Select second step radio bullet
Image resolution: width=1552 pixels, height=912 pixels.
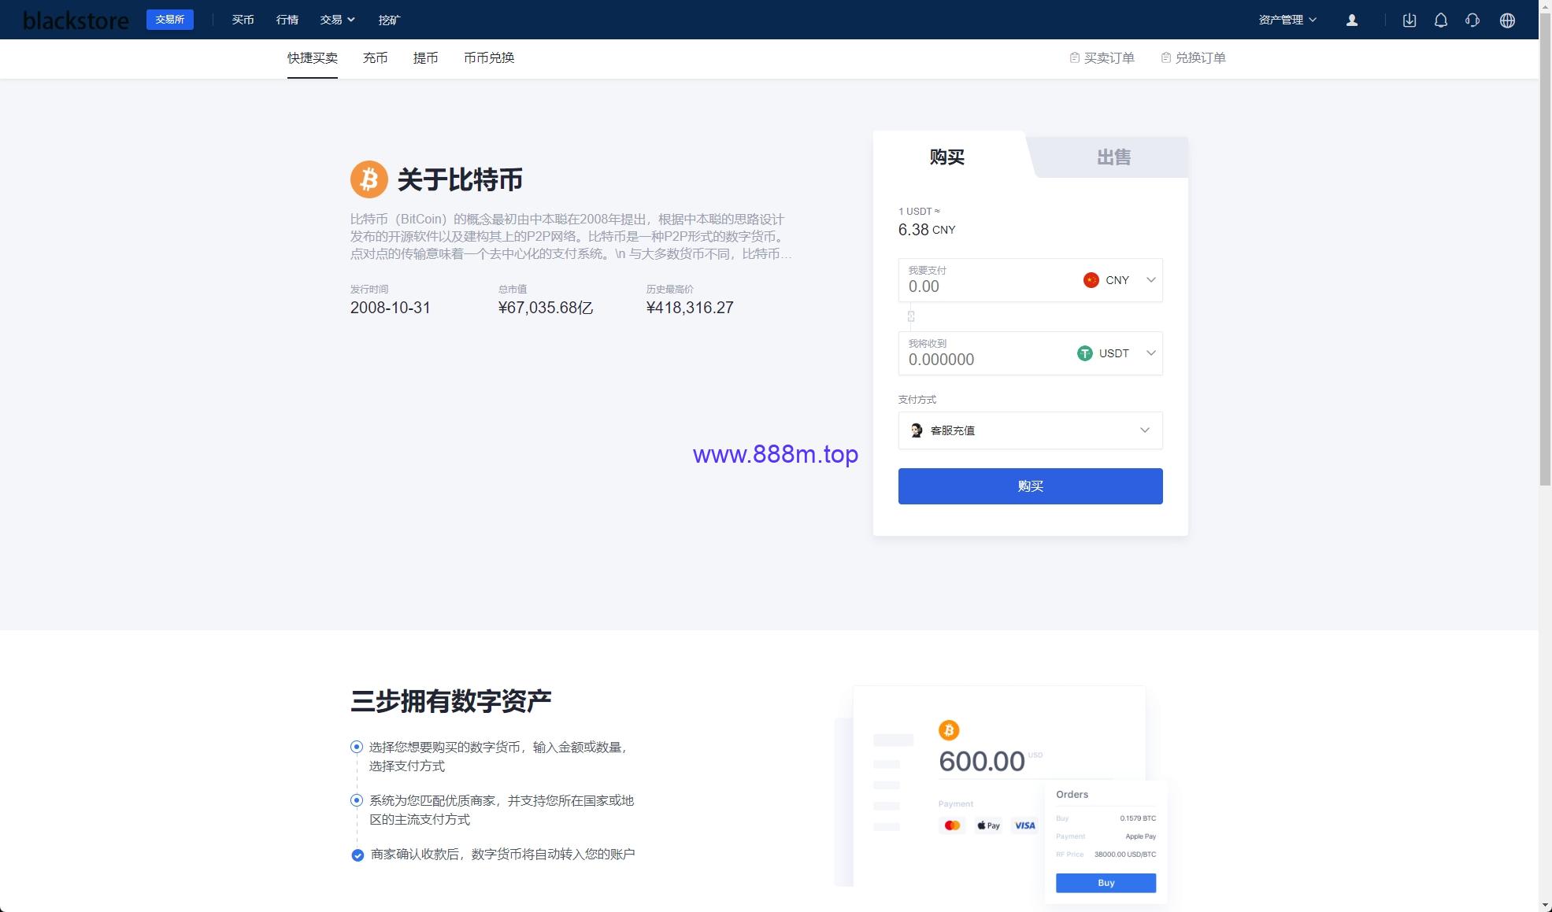pos(357,800)
